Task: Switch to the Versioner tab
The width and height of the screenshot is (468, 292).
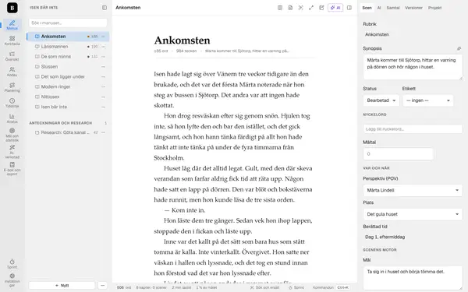Action: coord(413,8)
